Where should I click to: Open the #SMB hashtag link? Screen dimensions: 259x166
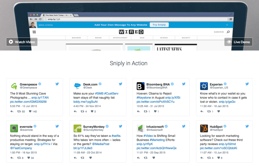[99, 94]
